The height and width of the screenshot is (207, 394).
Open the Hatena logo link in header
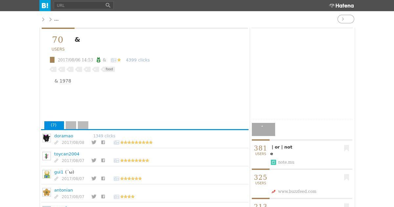(x=341, y=6)
